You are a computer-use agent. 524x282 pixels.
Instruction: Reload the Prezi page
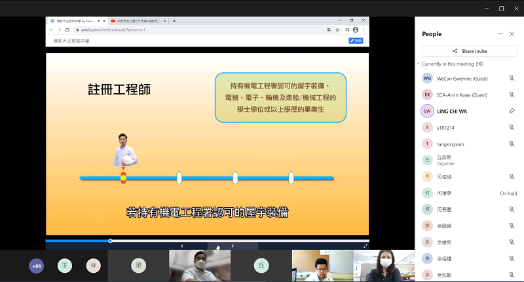click(67, 30)
